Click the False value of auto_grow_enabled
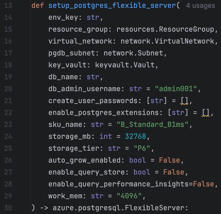 (169, 160)
